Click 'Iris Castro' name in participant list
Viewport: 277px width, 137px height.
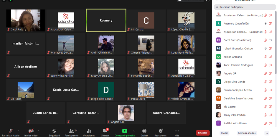[230, 107]
